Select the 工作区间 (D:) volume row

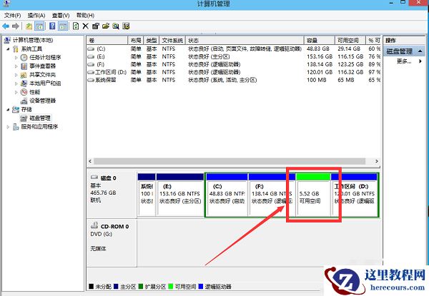pos(234,72)
